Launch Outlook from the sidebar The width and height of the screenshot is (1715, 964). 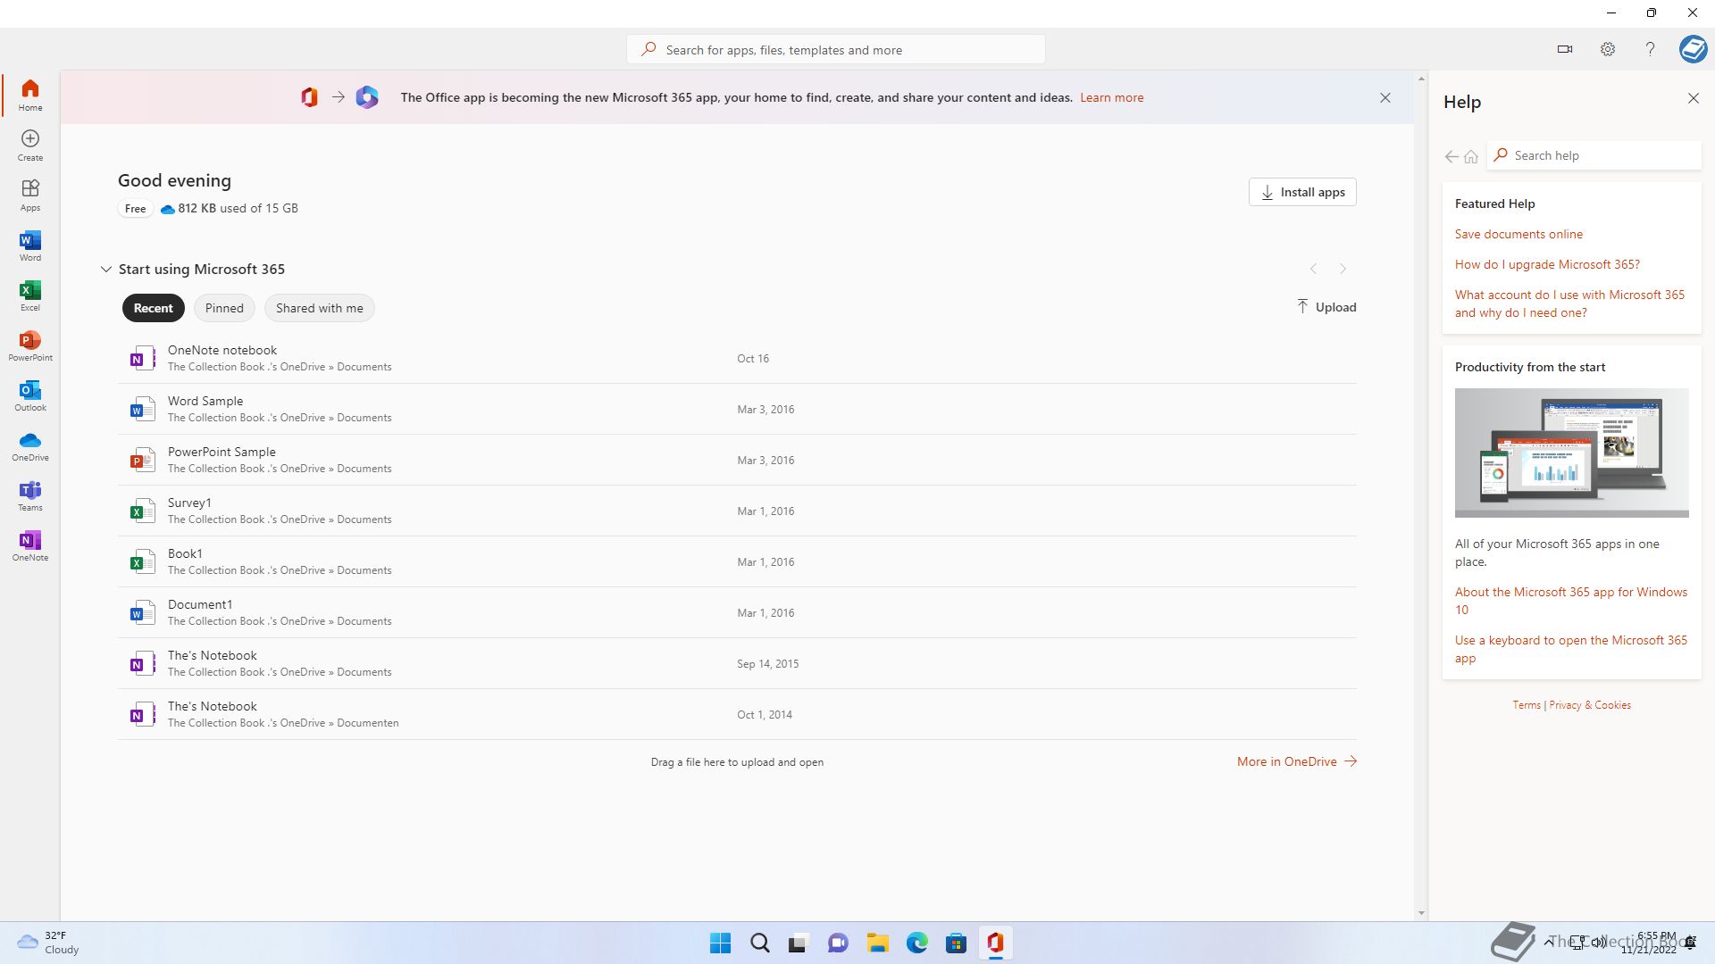(30, 395)
